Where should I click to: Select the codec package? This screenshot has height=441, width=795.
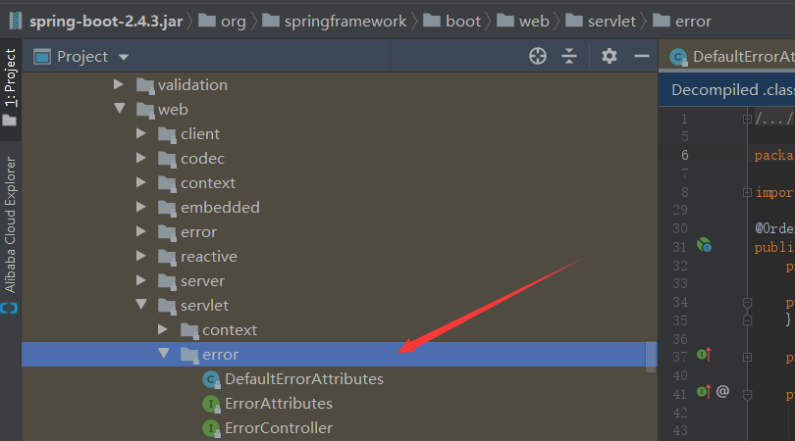pyautogui.click(x=202, y=159)
